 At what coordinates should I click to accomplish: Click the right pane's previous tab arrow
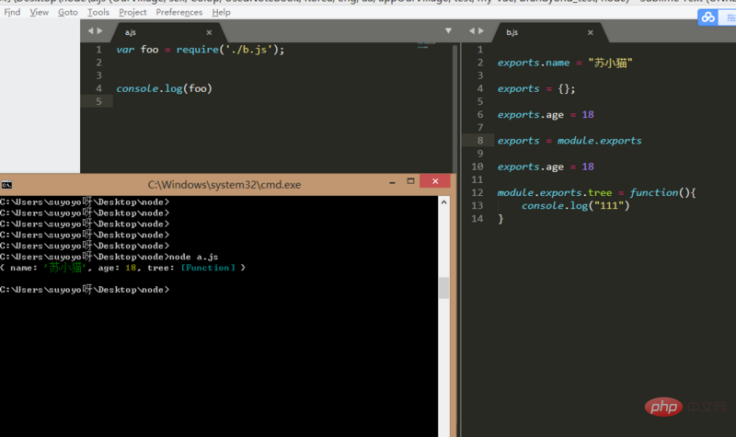click(472, 31)
